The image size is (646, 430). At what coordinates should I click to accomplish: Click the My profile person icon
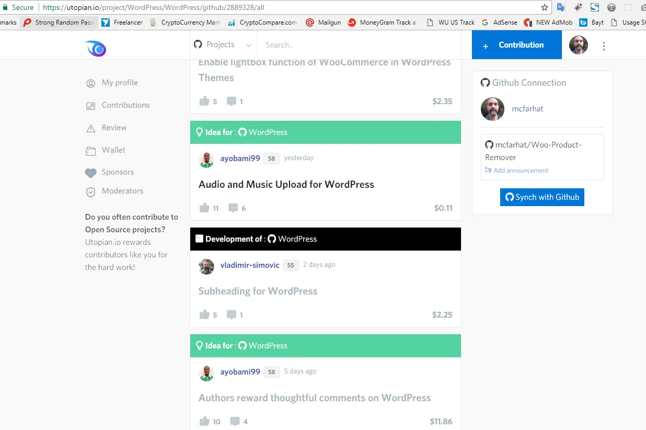click(91, 83)
